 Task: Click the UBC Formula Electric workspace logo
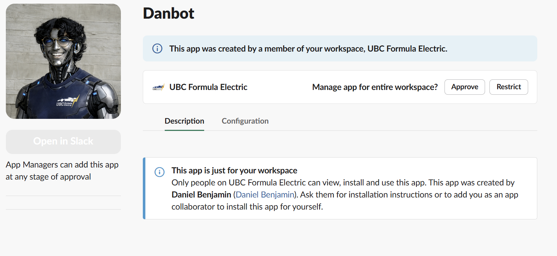tap(158, 87)
